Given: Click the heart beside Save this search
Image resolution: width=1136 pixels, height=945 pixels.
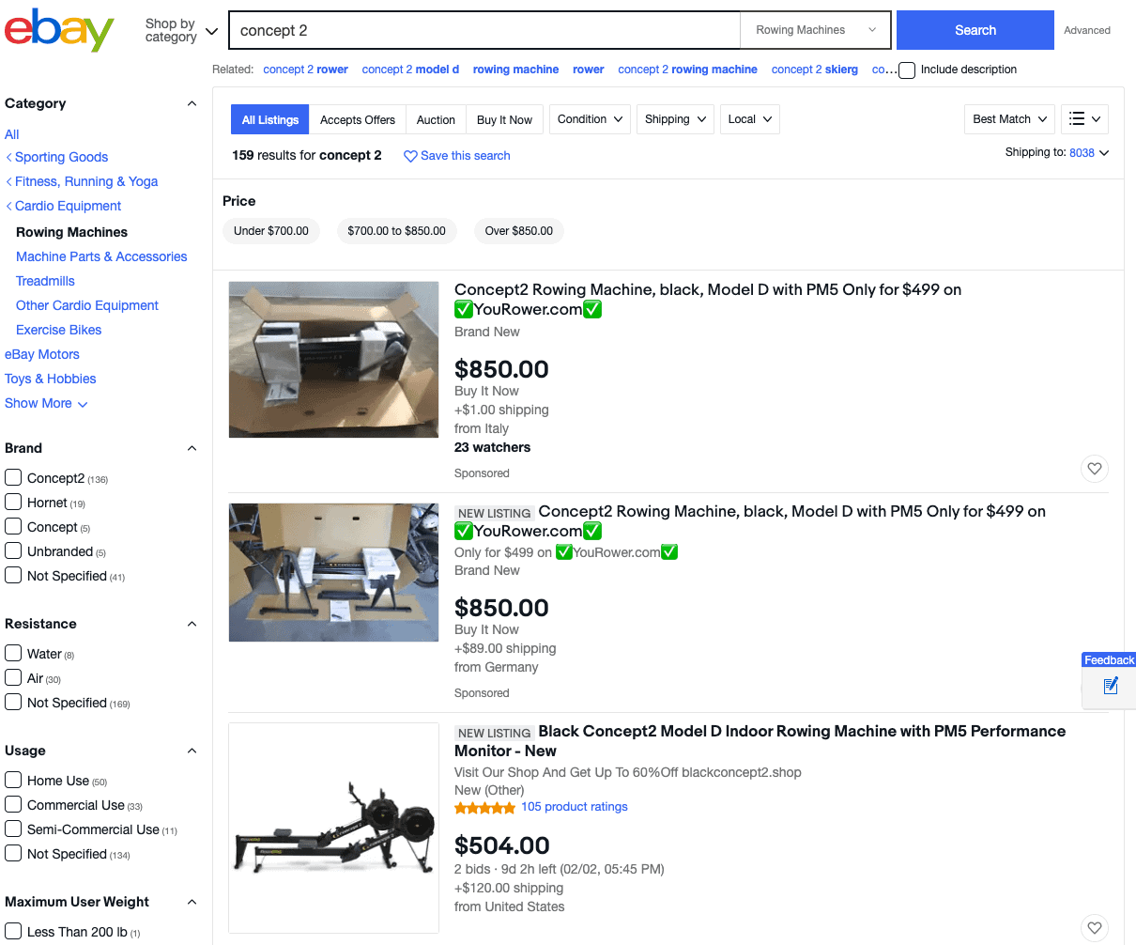Looking at the screenshot, I should 409,155.
